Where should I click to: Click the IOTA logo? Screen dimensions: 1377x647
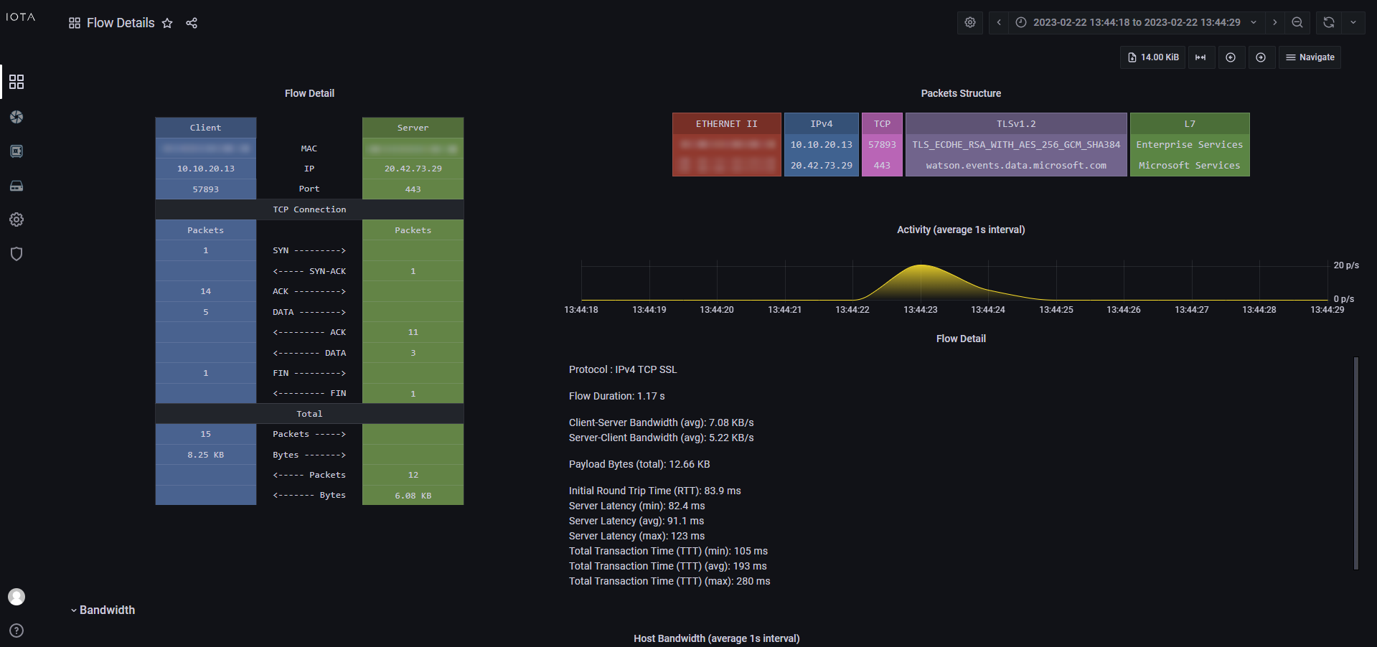pyautogui.click(x=20, y=16)
